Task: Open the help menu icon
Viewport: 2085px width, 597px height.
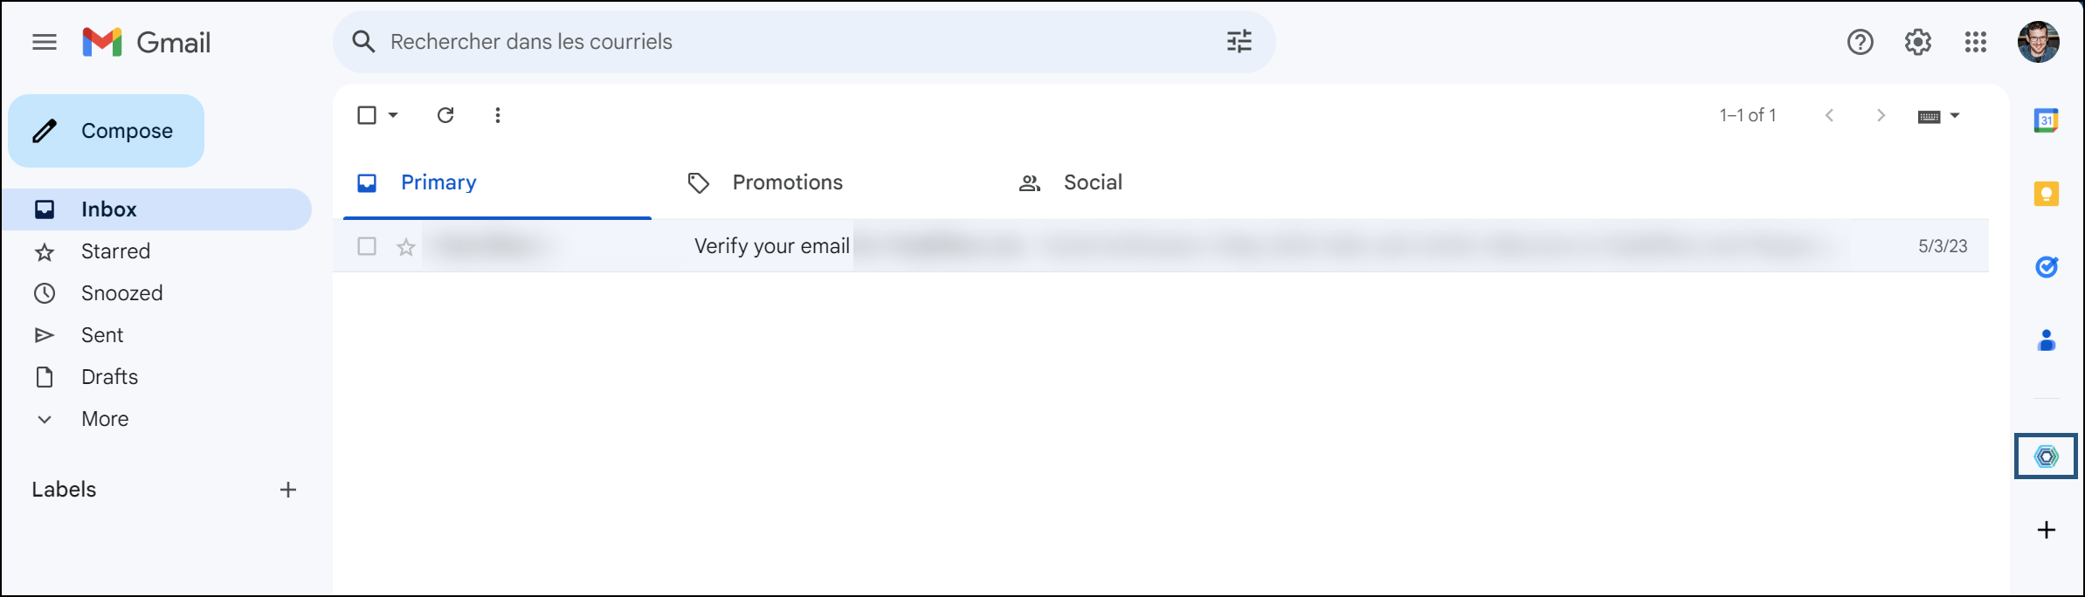Action: click(x=1861, y=41)
